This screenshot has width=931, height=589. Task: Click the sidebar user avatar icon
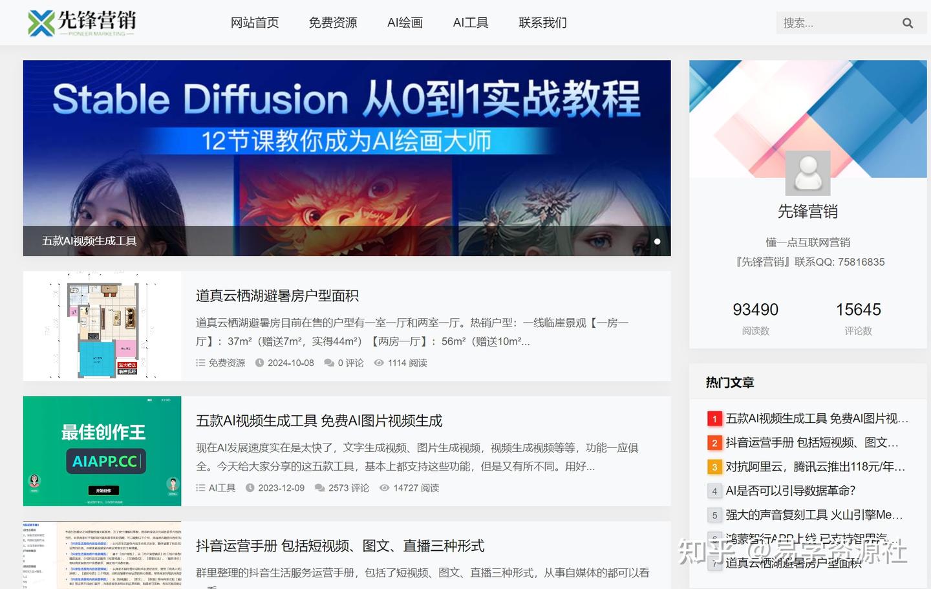click(808, 173)
